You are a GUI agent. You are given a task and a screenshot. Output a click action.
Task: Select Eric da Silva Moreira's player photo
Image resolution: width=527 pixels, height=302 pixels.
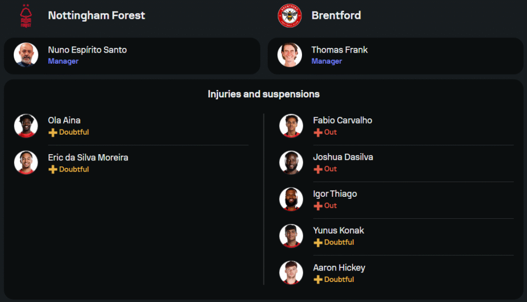pos(26,163)
